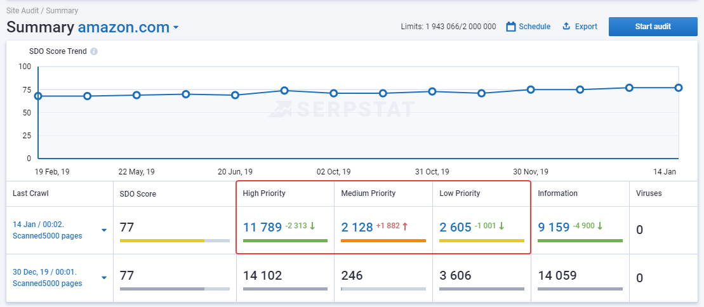Expand the 30 Dec, 19 crawl dropdown arrow
This screenshot has width=704, height=307.
[x=104, y=278]
